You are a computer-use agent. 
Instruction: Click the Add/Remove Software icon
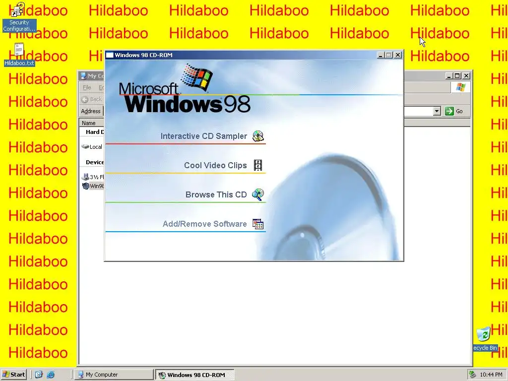[x=258, y=224]
